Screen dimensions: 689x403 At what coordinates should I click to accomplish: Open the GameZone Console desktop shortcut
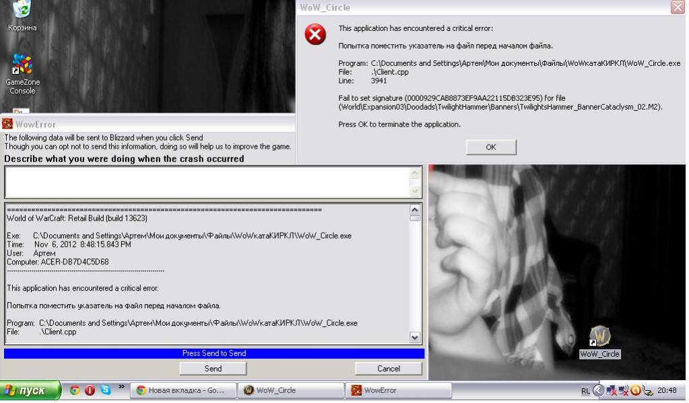(x=22, y=65)
